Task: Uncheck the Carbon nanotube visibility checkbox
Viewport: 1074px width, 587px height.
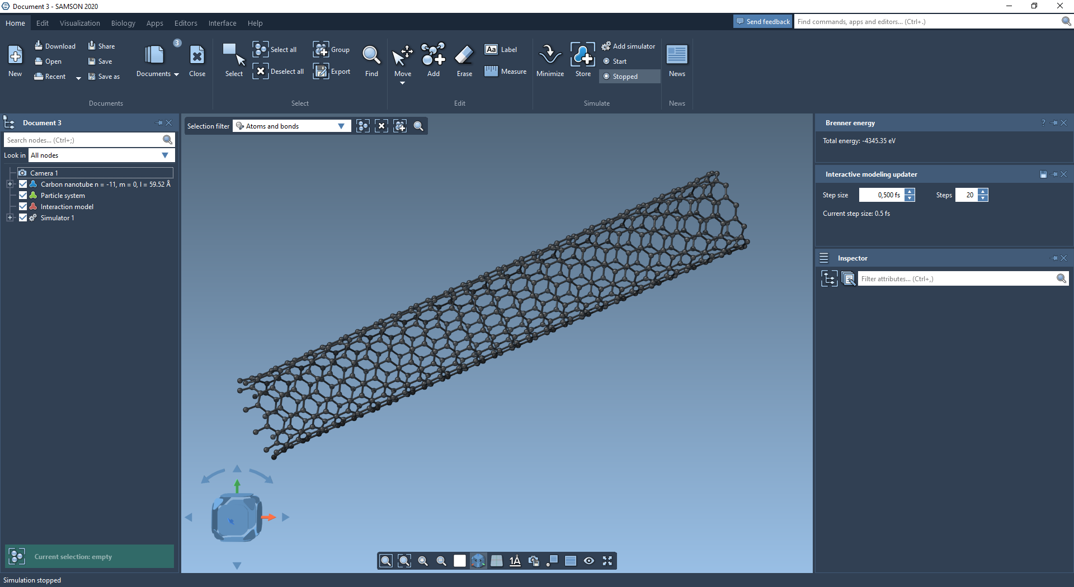Action: click(x=23, y=184)
